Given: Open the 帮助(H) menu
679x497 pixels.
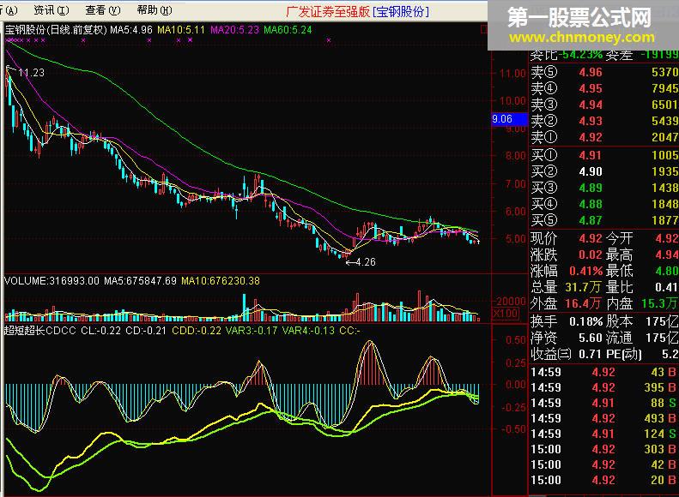Looking at the screenshot, I should coord(155,10).
